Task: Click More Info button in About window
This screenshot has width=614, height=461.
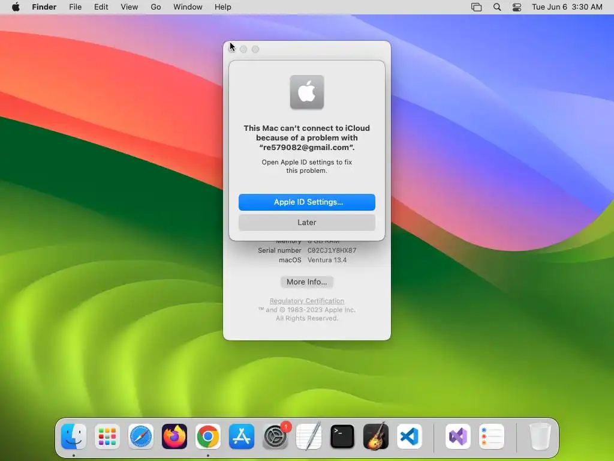Action: pyautogui.click(x=306, y=282)
